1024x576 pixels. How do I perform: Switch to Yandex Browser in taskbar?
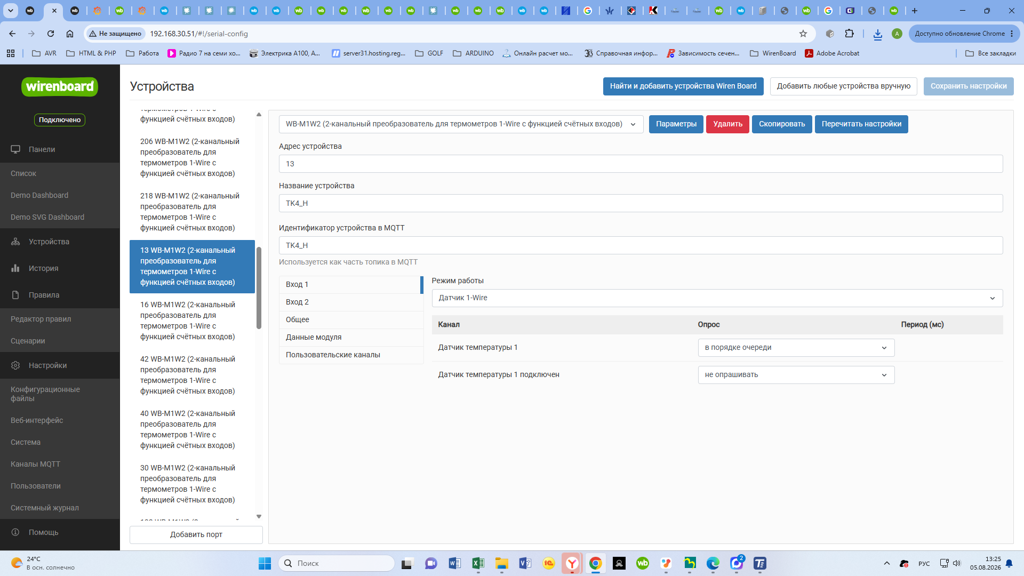tap(572, 563)
